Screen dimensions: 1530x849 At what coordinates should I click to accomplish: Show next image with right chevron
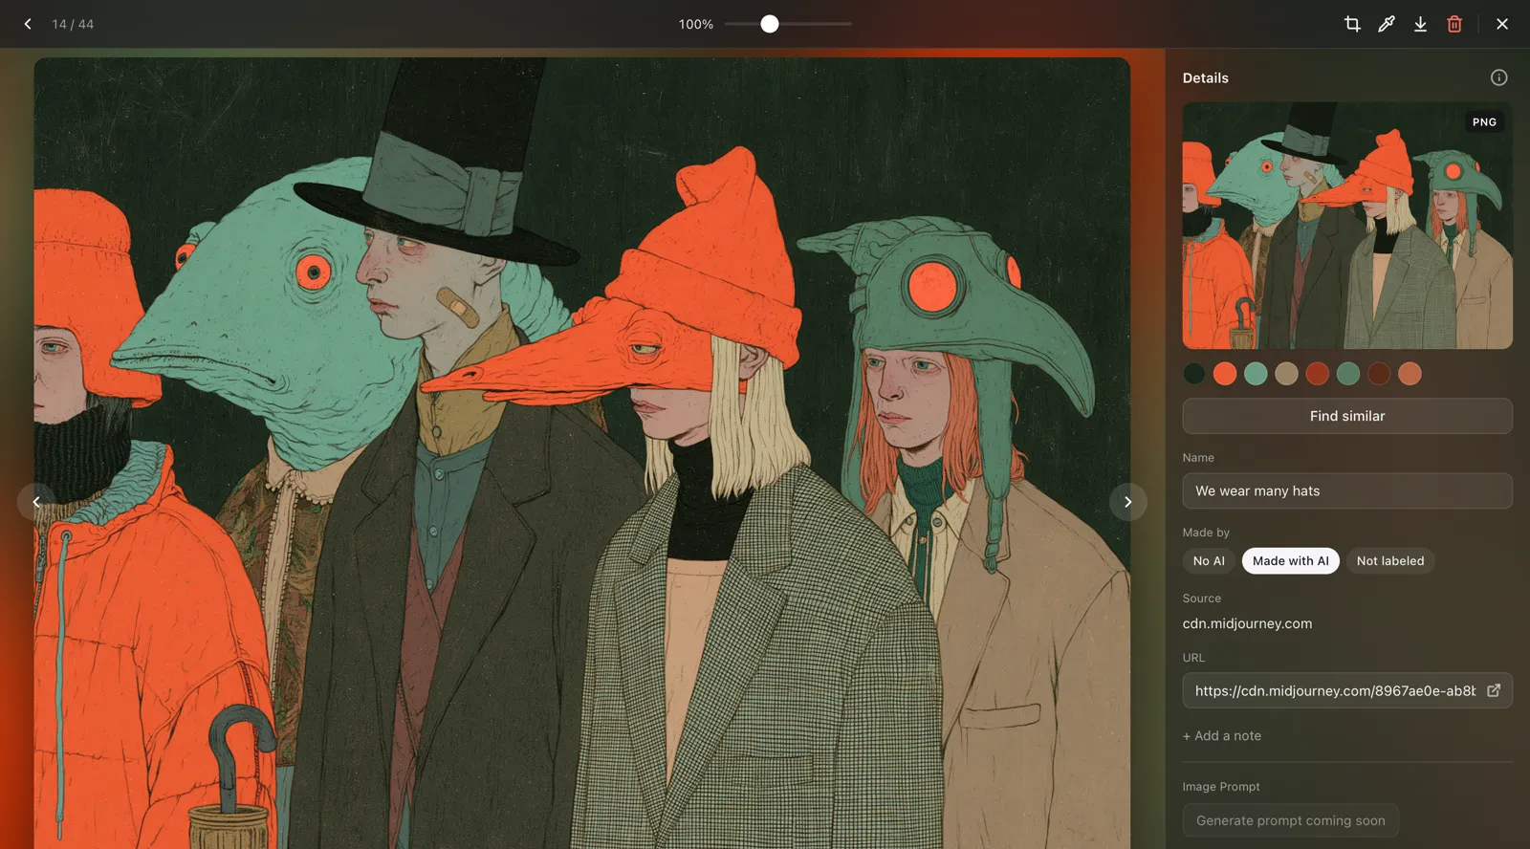coord(1128,502)
